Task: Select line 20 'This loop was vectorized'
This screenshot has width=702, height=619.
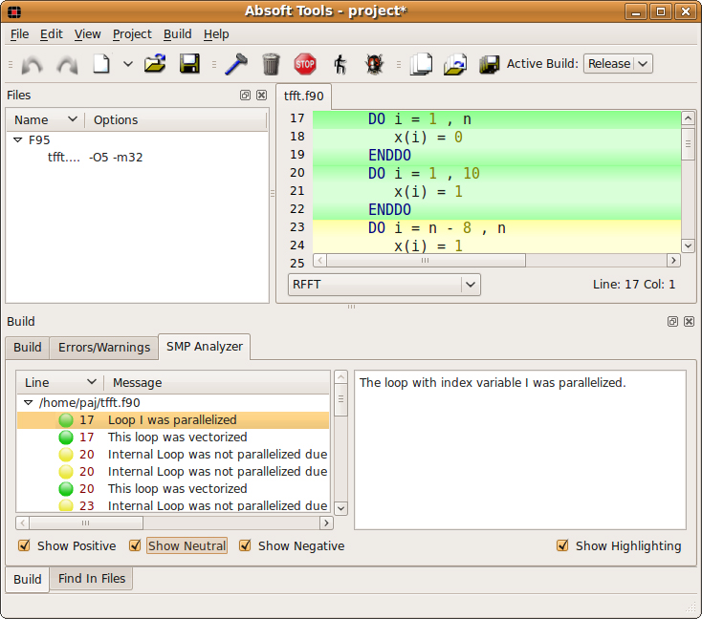Action: pos(173,488)
